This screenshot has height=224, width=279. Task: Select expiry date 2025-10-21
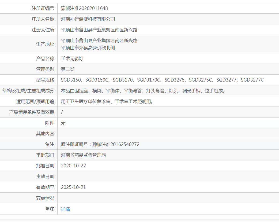73,187
